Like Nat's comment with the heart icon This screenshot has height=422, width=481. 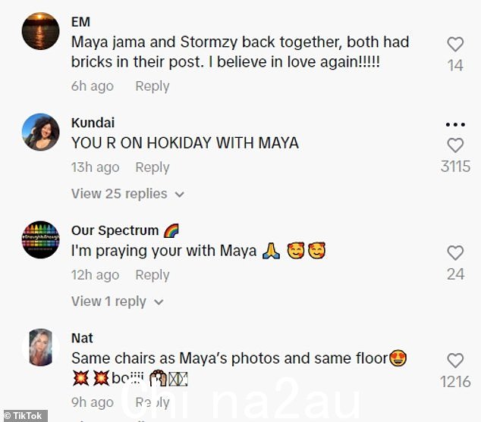[455, 361]
